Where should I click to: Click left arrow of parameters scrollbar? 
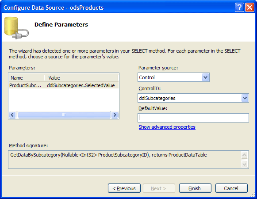(x=12, y=115)
